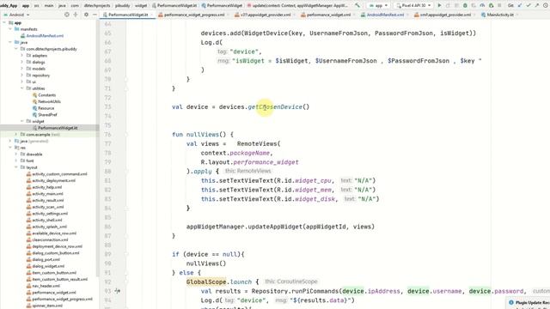
Task: Click the Build hammer icon
Action: 357,5
